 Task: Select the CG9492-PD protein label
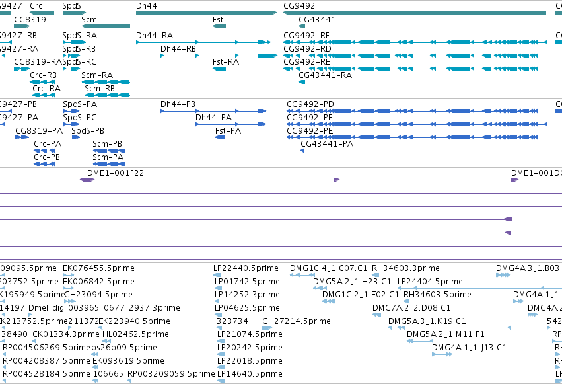[x=310, y=104]
